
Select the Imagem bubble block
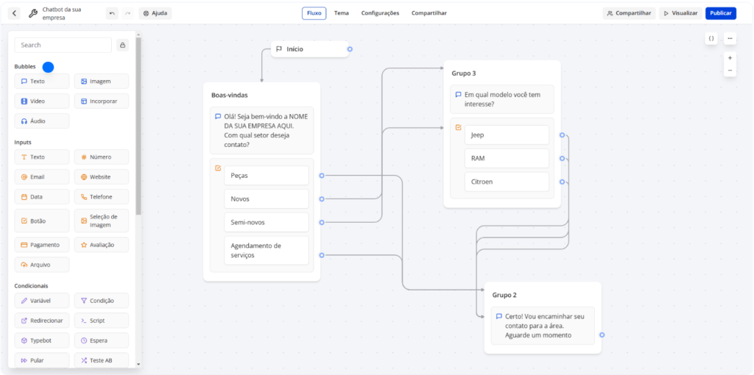click(102, 81)
